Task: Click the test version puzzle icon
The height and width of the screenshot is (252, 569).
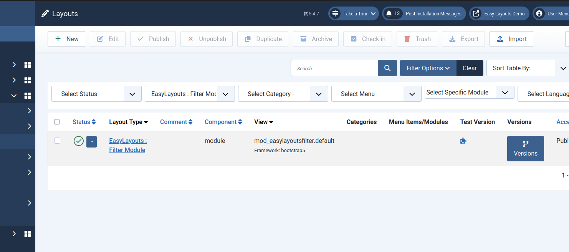Action: click(x=463, y=141)
